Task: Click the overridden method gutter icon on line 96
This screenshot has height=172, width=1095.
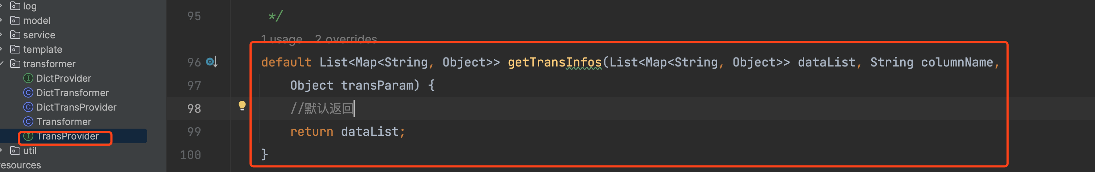Action: [211, 62]
